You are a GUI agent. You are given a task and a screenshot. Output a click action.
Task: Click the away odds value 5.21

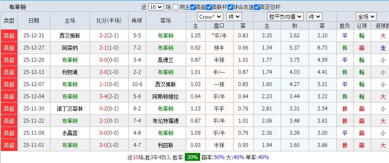click(x=322, y=84)
